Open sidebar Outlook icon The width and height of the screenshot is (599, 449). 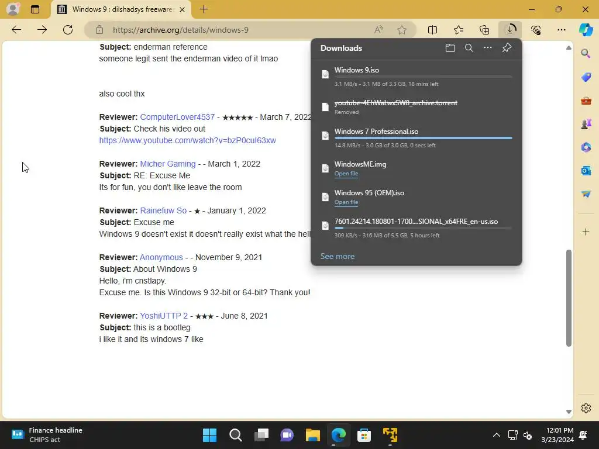tap(586, 170)
